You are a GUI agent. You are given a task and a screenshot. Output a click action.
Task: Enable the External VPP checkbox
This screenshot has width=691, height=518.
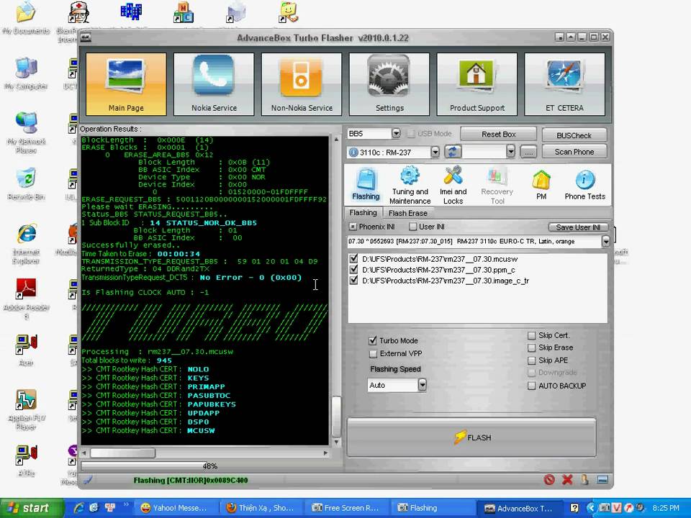click(x=373, y=354)
